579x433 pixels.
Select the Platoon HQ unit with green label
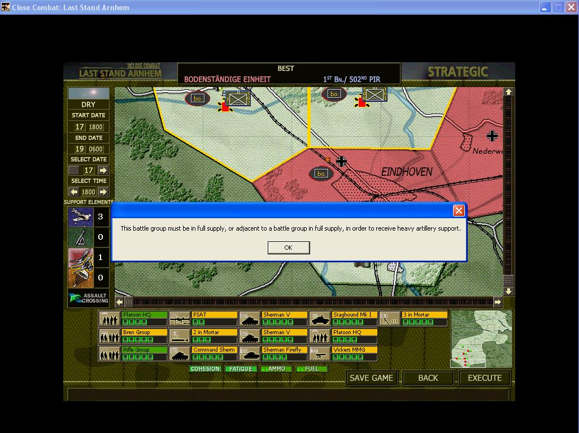point(133,318)
